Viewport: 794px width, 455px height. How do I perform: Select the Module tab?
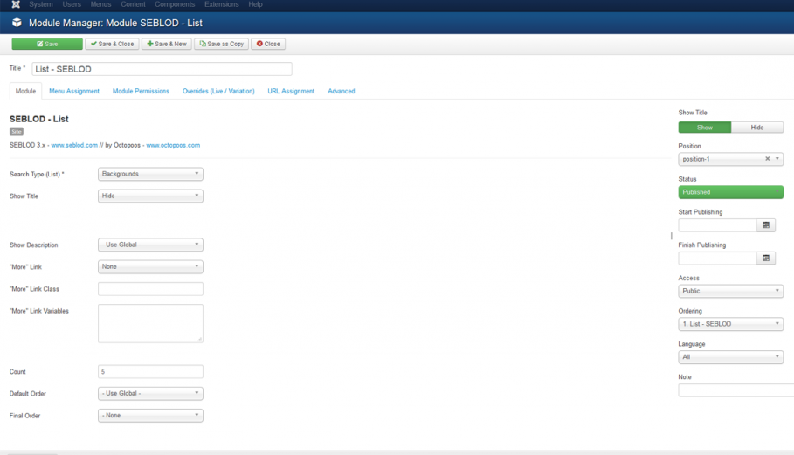click(x=26, y=91)
